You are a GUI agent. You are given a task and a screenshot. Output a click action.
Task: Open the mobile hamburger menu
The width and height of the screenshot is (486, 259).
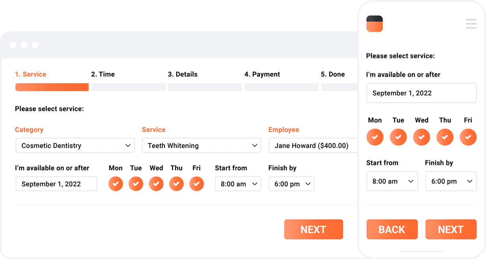coord(471,24)
